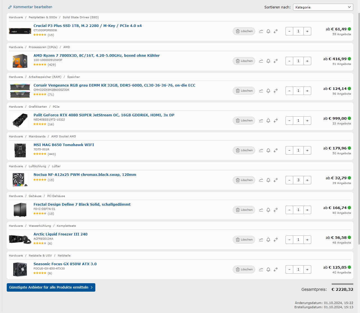Open price history chart for Palit RTX 4080 SUPER
This screenshot has width=360, height=313.
[261, 121]
